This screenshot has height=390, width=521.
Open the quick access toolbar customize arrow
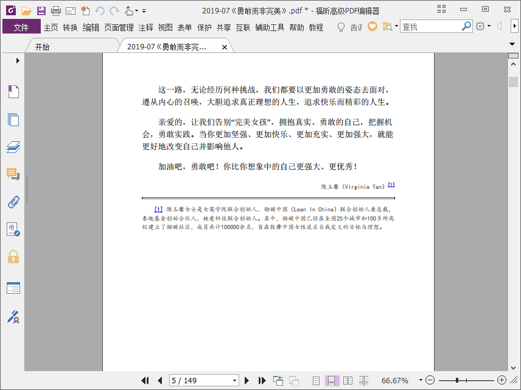[144, 11]
